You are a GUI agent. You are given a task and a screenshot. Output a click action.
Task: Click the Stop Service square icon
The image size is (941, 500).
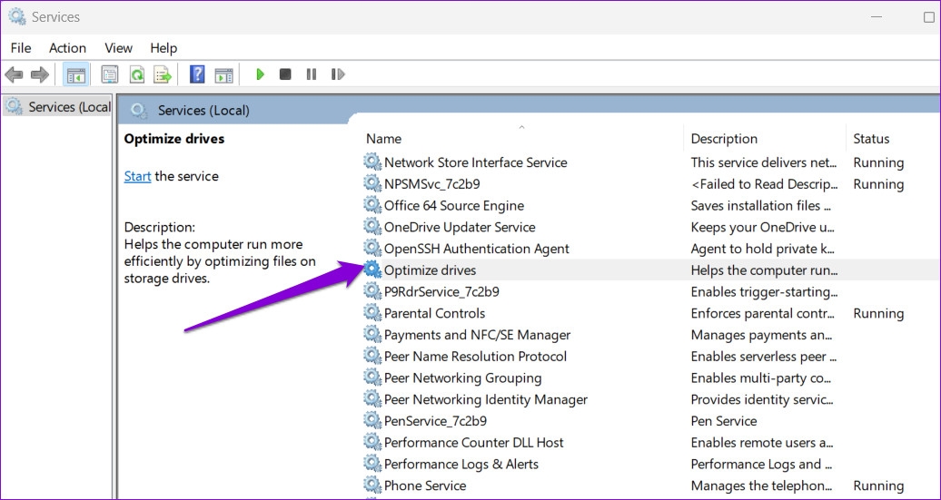click(x=285, y=74)
